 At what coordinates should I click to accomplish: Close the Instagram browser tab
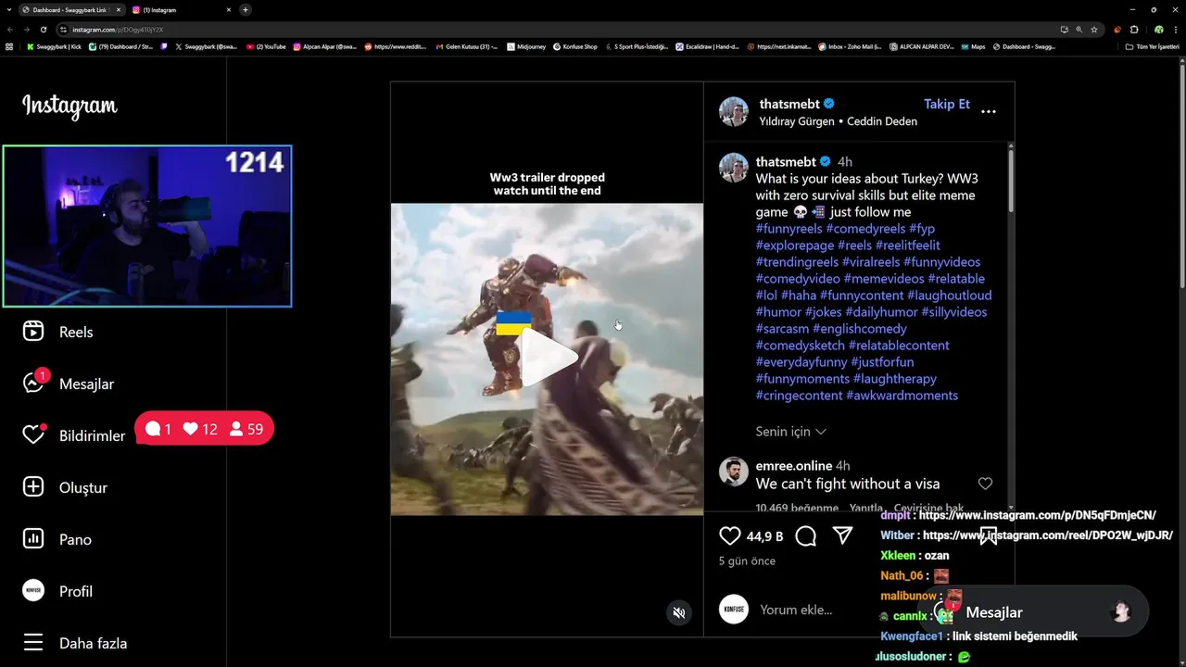[x=229, y=9]
